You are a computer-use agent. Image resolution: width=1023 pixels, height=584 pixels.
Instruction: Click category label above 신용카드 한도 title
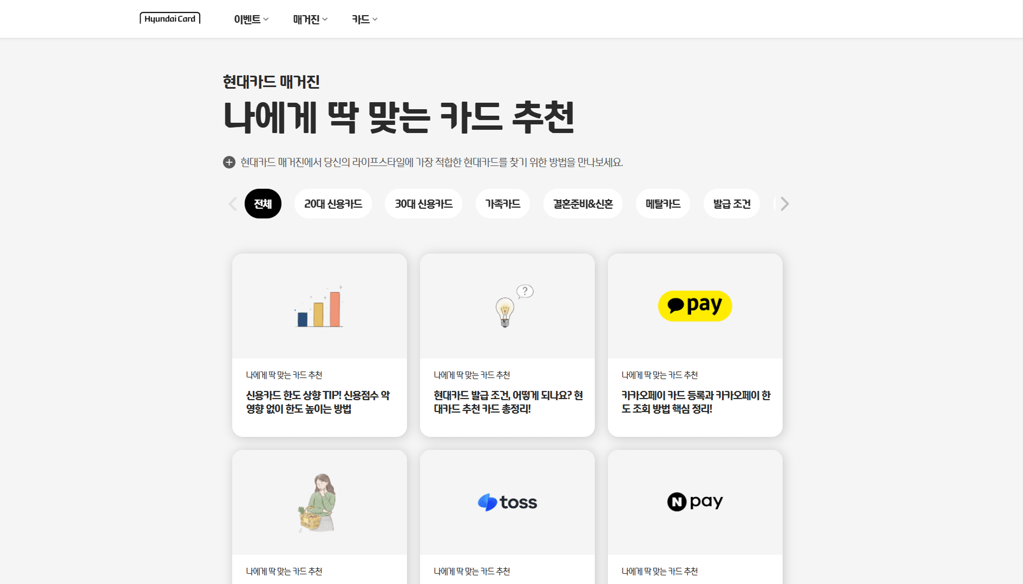(x=284, y=375)
